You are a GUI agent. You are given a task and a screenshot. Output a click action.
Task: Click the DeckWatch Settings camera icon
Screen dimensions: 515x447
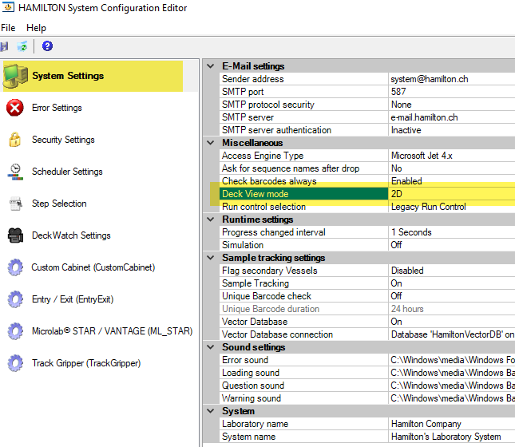click(x=15, y=235)
